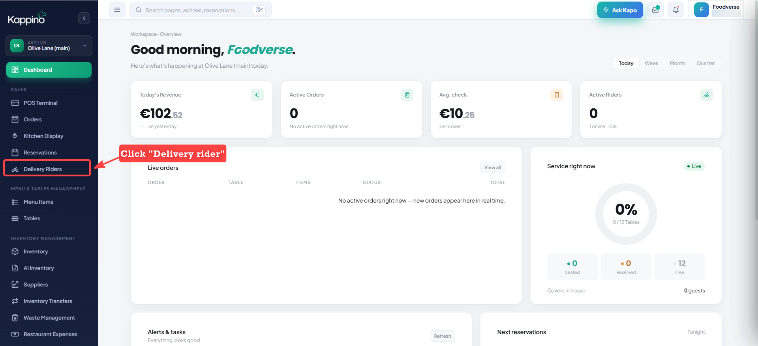Open the hamburger menu icon
Image resolution: width=758 pixels, height=346 pixels.
coord(117,10)
